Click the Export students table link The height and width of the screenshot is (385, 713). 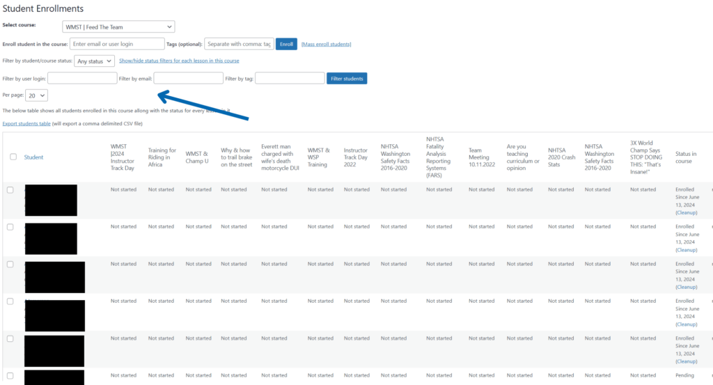click(x=26, y=123)
